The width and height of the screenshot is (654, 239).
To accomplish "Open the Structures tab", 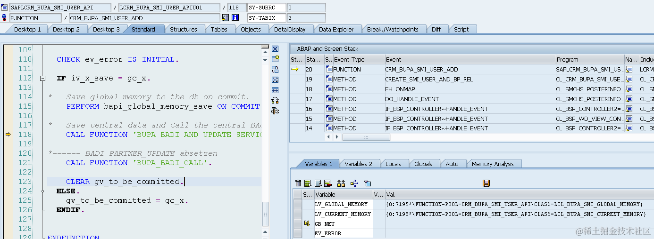I will point(184,29).
